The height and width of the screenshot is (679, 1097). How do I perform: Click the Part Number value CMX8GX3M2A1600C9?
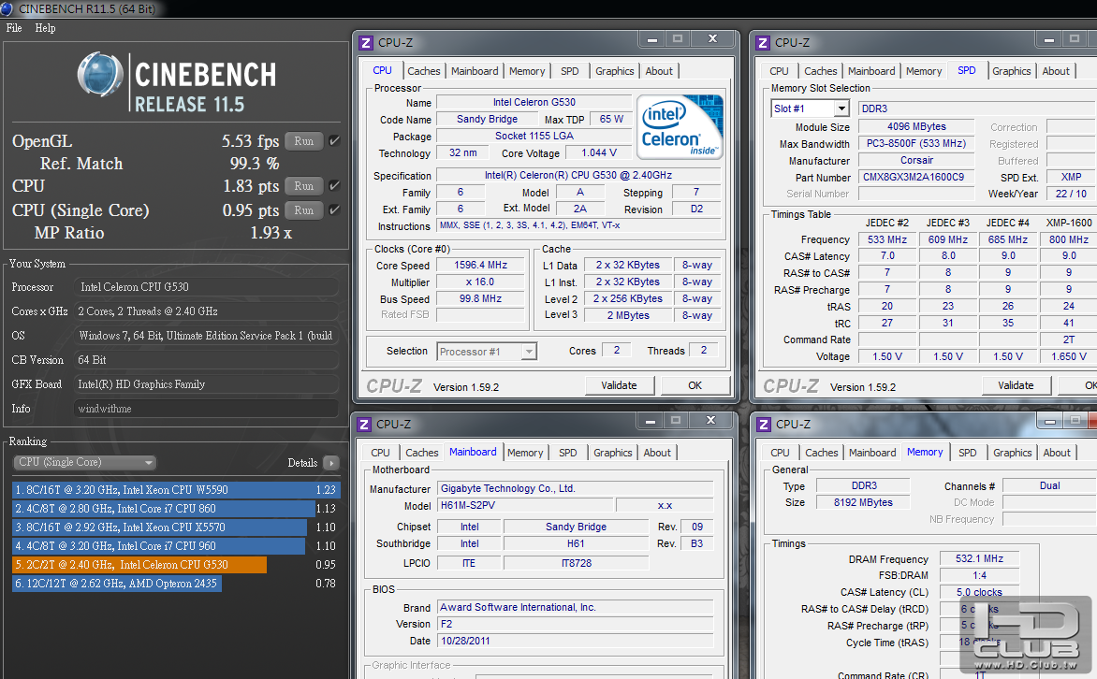click(x=915, y=177)
